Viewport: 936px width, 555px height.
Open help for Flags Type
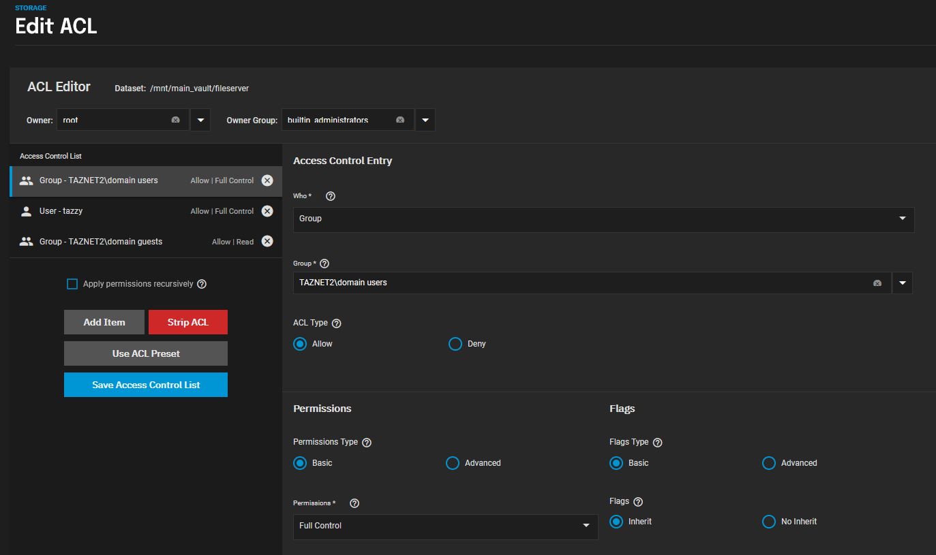click(x=657, y=443)
